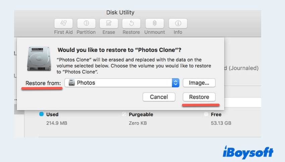Select the Partition toolbar icon
The height and width of the screenshot is (162, 285).
point(86,23)
